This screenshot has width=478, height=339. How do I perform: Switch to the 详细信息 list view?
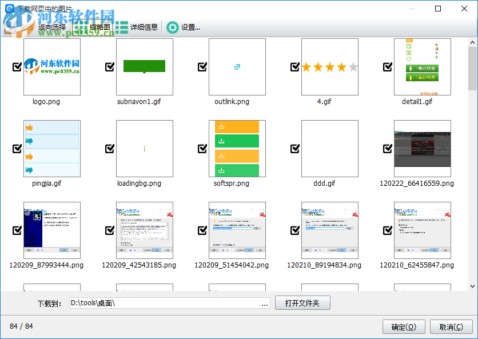click(x=137, y=27)
